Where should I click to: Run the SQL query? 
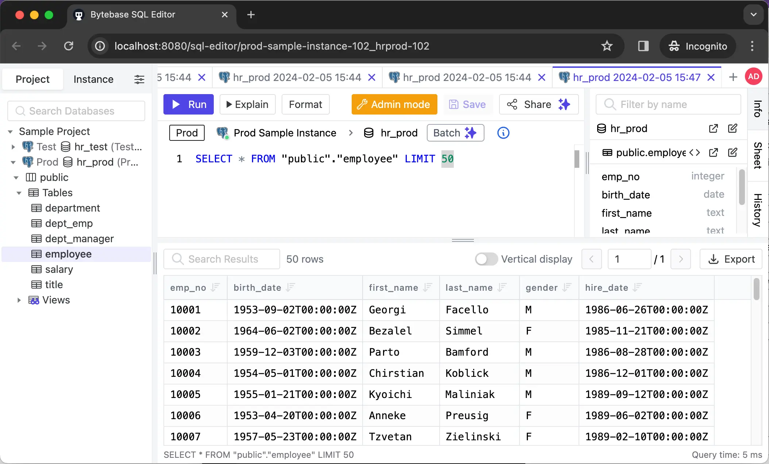188,105
